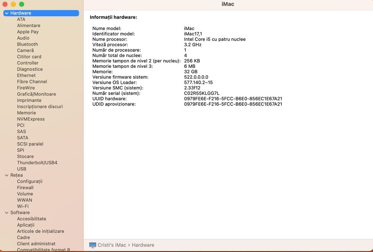This screenshot has height=252, width=373.
Task: Select Grafică/Monitoare in the sidebar
Action: [x=37, y=94]
